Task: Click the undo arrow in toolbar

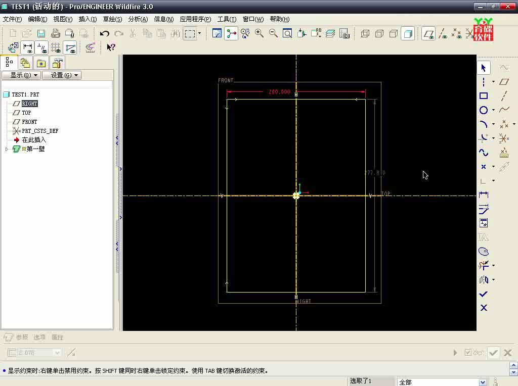Action: click(104, 34)
